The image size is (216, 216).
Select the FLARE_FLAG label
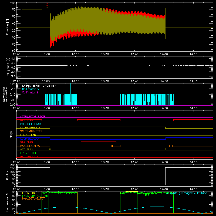[28, 135]
